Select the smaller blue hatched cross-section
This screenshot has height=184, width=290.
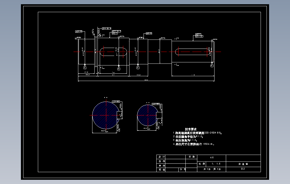[148, 115]
